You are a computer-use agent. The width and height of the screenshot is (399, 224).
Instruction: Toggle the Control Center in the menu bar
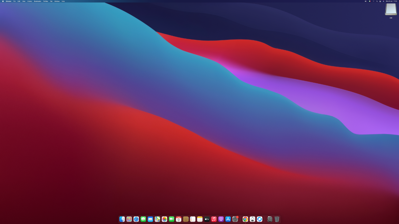pos(380,1)
